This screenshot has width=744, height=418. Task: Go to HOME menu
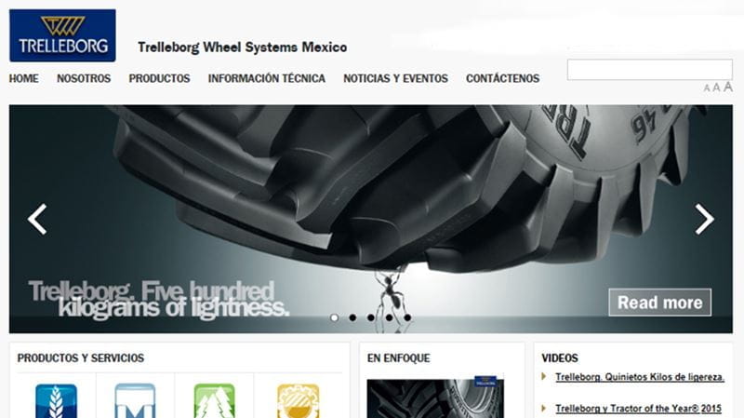(x=24, y=78)
